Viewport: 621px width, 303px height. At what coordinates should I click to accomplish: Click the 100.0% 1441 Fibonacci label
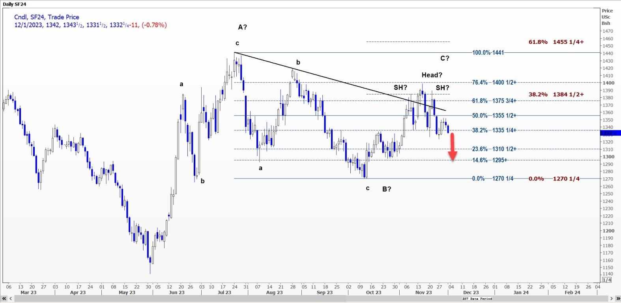[488, 52]
